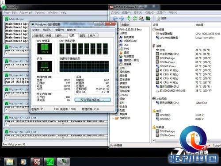The width and height of the screenshot is (221, 166).
Task: Open Prime95 Help menu
Action: pyautogui.click(x=63, y=13)
